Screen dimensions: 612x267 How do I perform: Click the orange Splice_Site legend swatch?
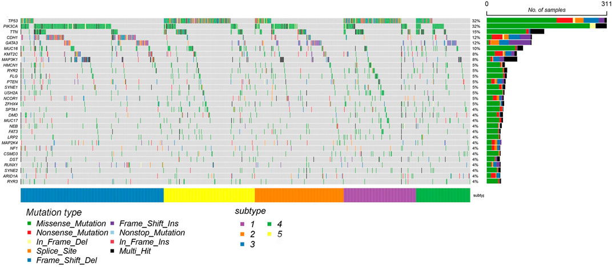coord(30,252)
